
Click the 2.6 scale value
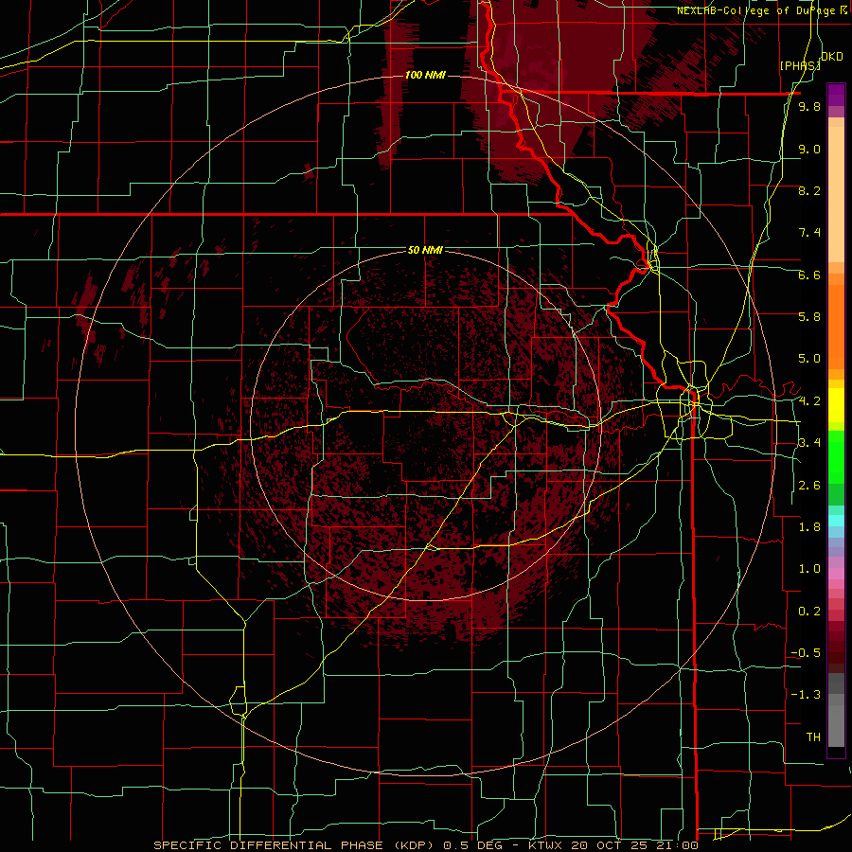(809, 486)
